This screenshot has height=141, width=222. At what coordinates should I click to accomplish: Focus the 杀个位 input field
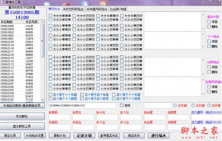pos(131,127)
